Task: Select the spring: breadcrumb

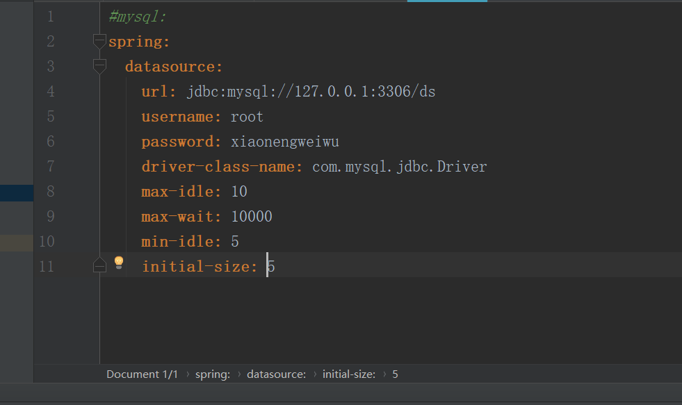Action: (212, 374)
